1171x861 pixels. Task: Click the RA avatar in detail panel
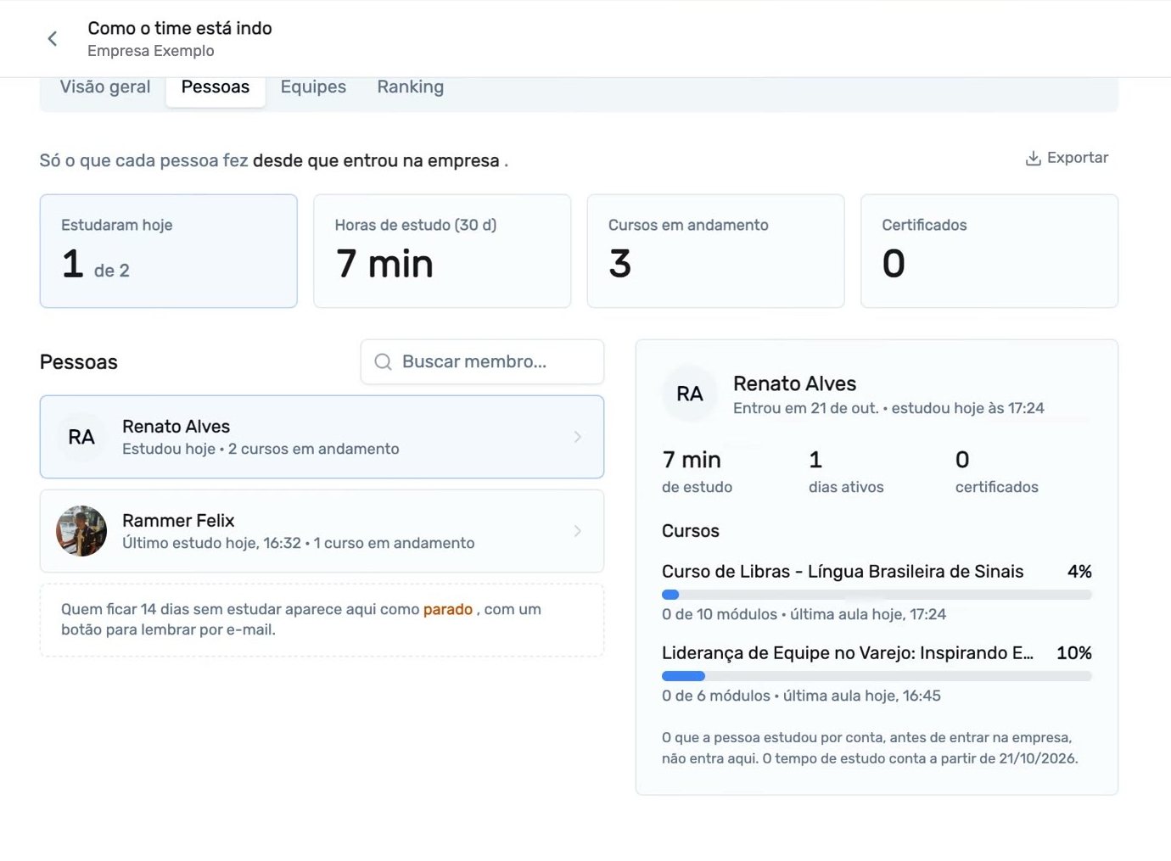pyautogui.click(x=689, y=394)
